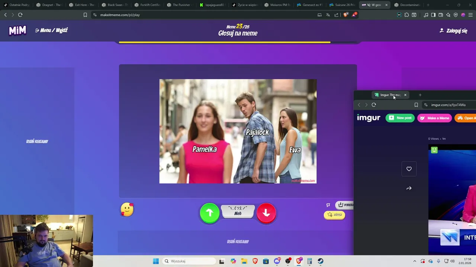The image size is (476, 267).
Task: Open the music playlist icon in toolbar
Action: click(426, 15)
